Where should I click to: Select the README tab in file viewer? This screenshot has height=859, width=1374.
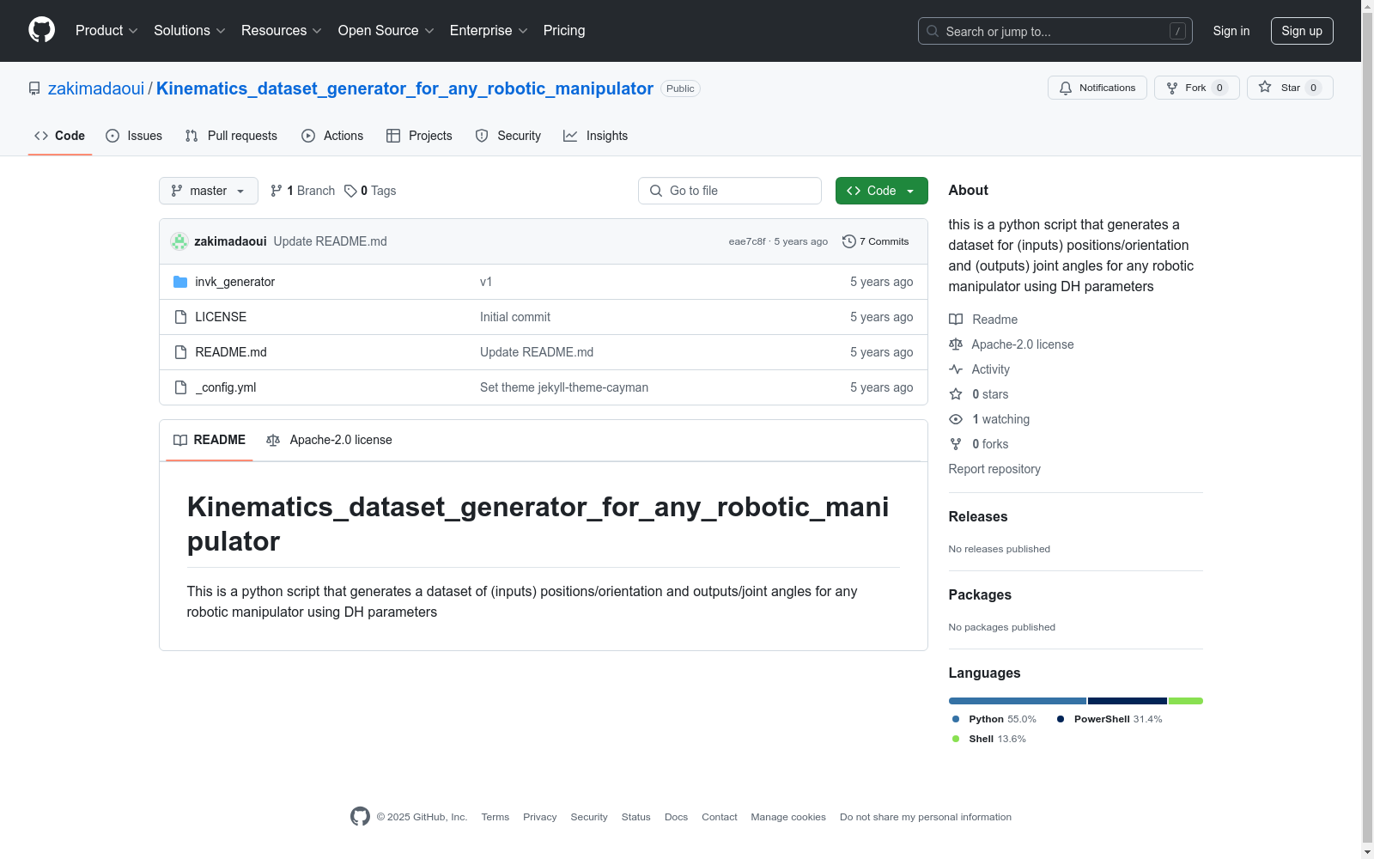coord(210,440)
